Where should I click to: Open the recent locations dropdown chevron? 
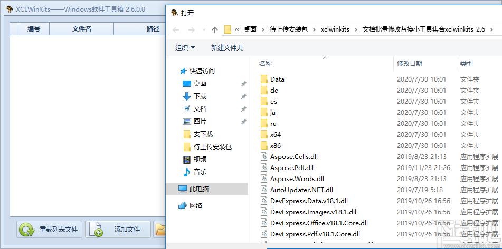[204, 30]
